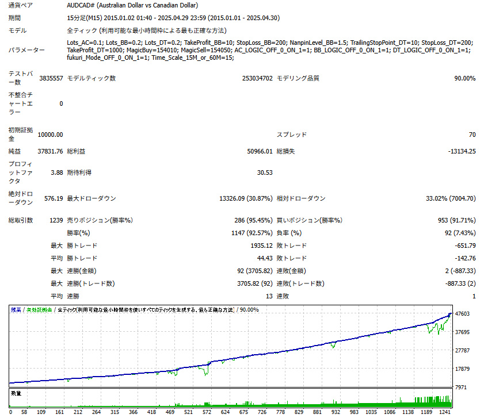Click the TakeProfit_DT=1000 parameter line
Screen dimensions: 484x418
269,50
